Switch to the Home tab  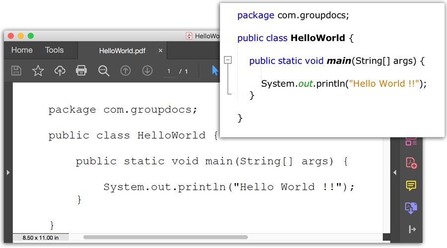coord(22,50)
